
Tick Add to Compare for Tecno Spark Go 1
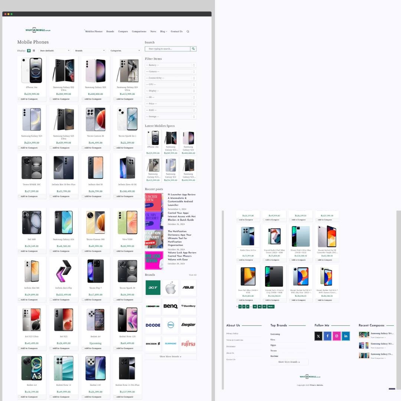point(115,148)
